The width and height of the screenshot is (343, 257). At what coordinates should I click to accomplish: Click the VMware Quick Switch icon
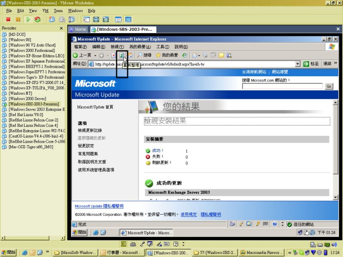pos(105,19)
